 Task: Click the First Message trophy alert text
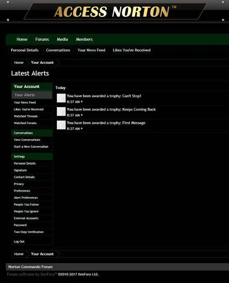(x=106, y=123)
